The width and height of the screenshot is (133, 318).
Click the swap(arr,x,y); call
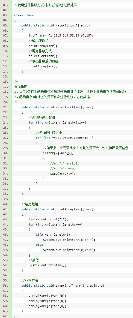click(x=63, y=173)
